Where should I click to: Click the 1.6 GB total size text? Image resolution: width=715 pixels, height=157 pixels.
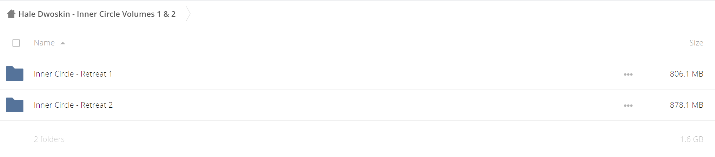[x=692, y=139]
